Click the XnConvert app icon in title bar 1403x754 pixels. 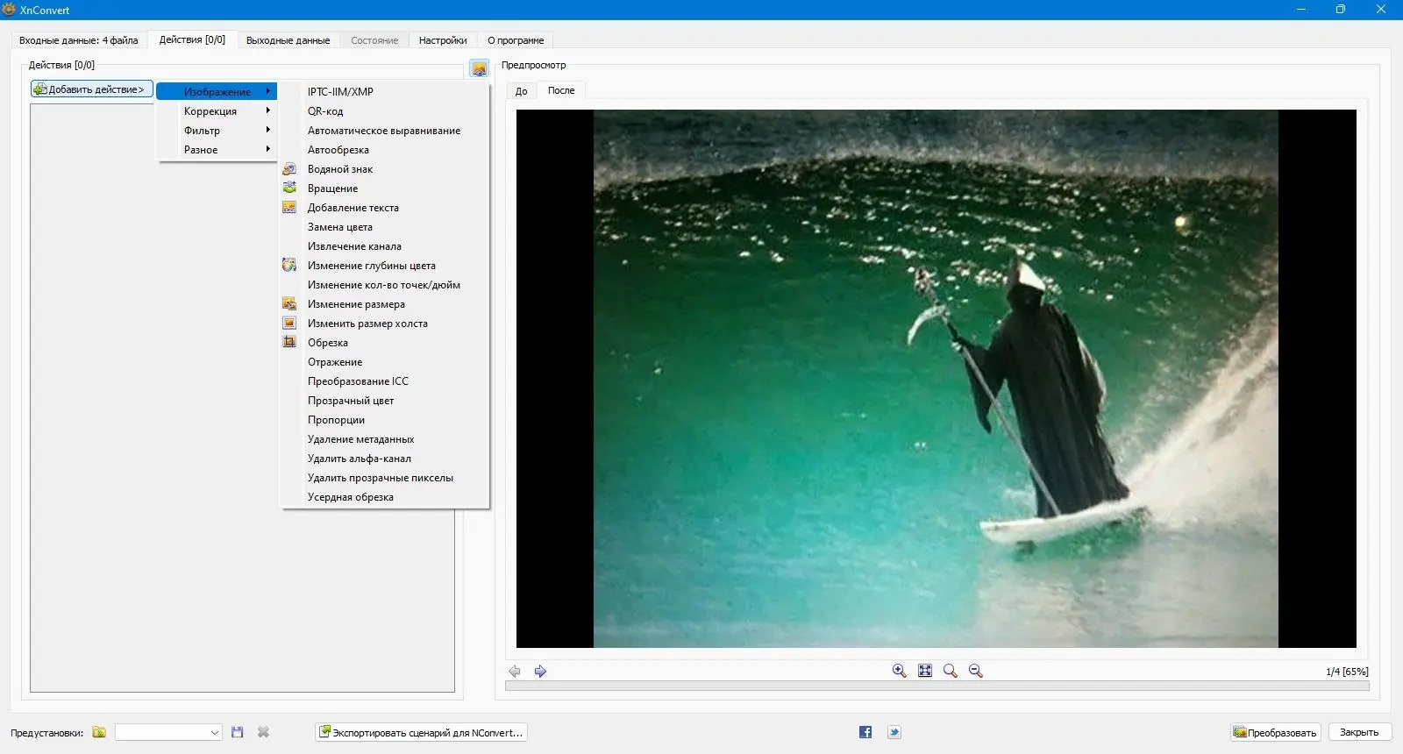point(10,10)
